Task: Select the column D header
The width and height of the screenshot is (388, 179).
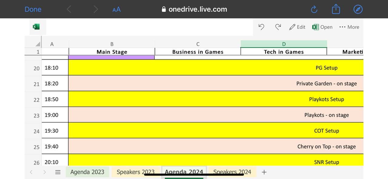Action: click(284, 44)
